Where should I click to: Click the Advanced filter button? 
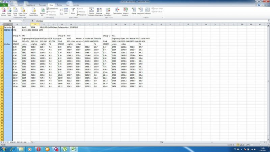81,15
